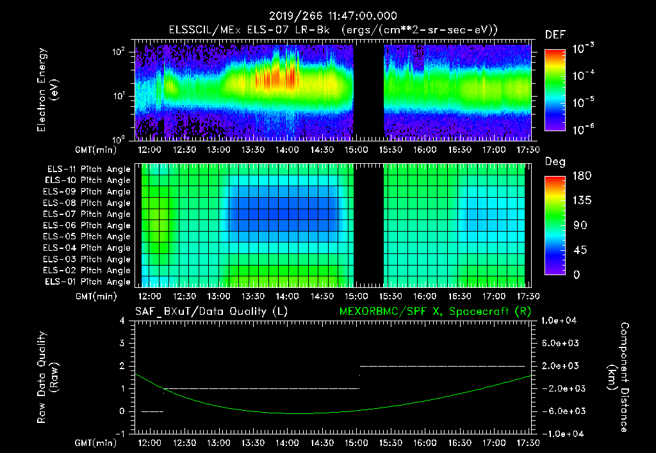This screenshot has height=453, width=656.
Task: Click the -1 tick on Raw Data Quality axis
Action: pyautogui.click(x=120, y=434)
